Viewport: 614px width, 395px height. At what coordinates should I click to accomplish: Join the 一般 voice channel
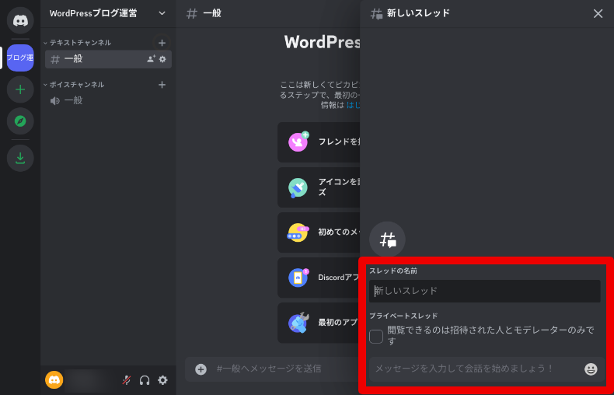coord(108,101)
